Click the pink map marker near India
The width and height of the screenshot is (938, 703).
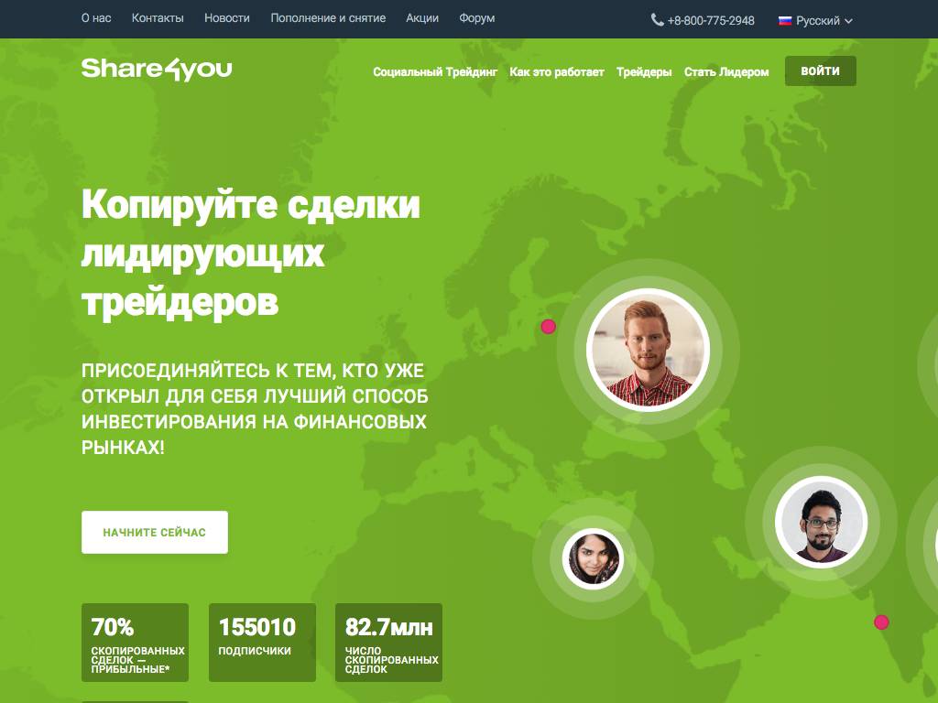click(881, 622)
